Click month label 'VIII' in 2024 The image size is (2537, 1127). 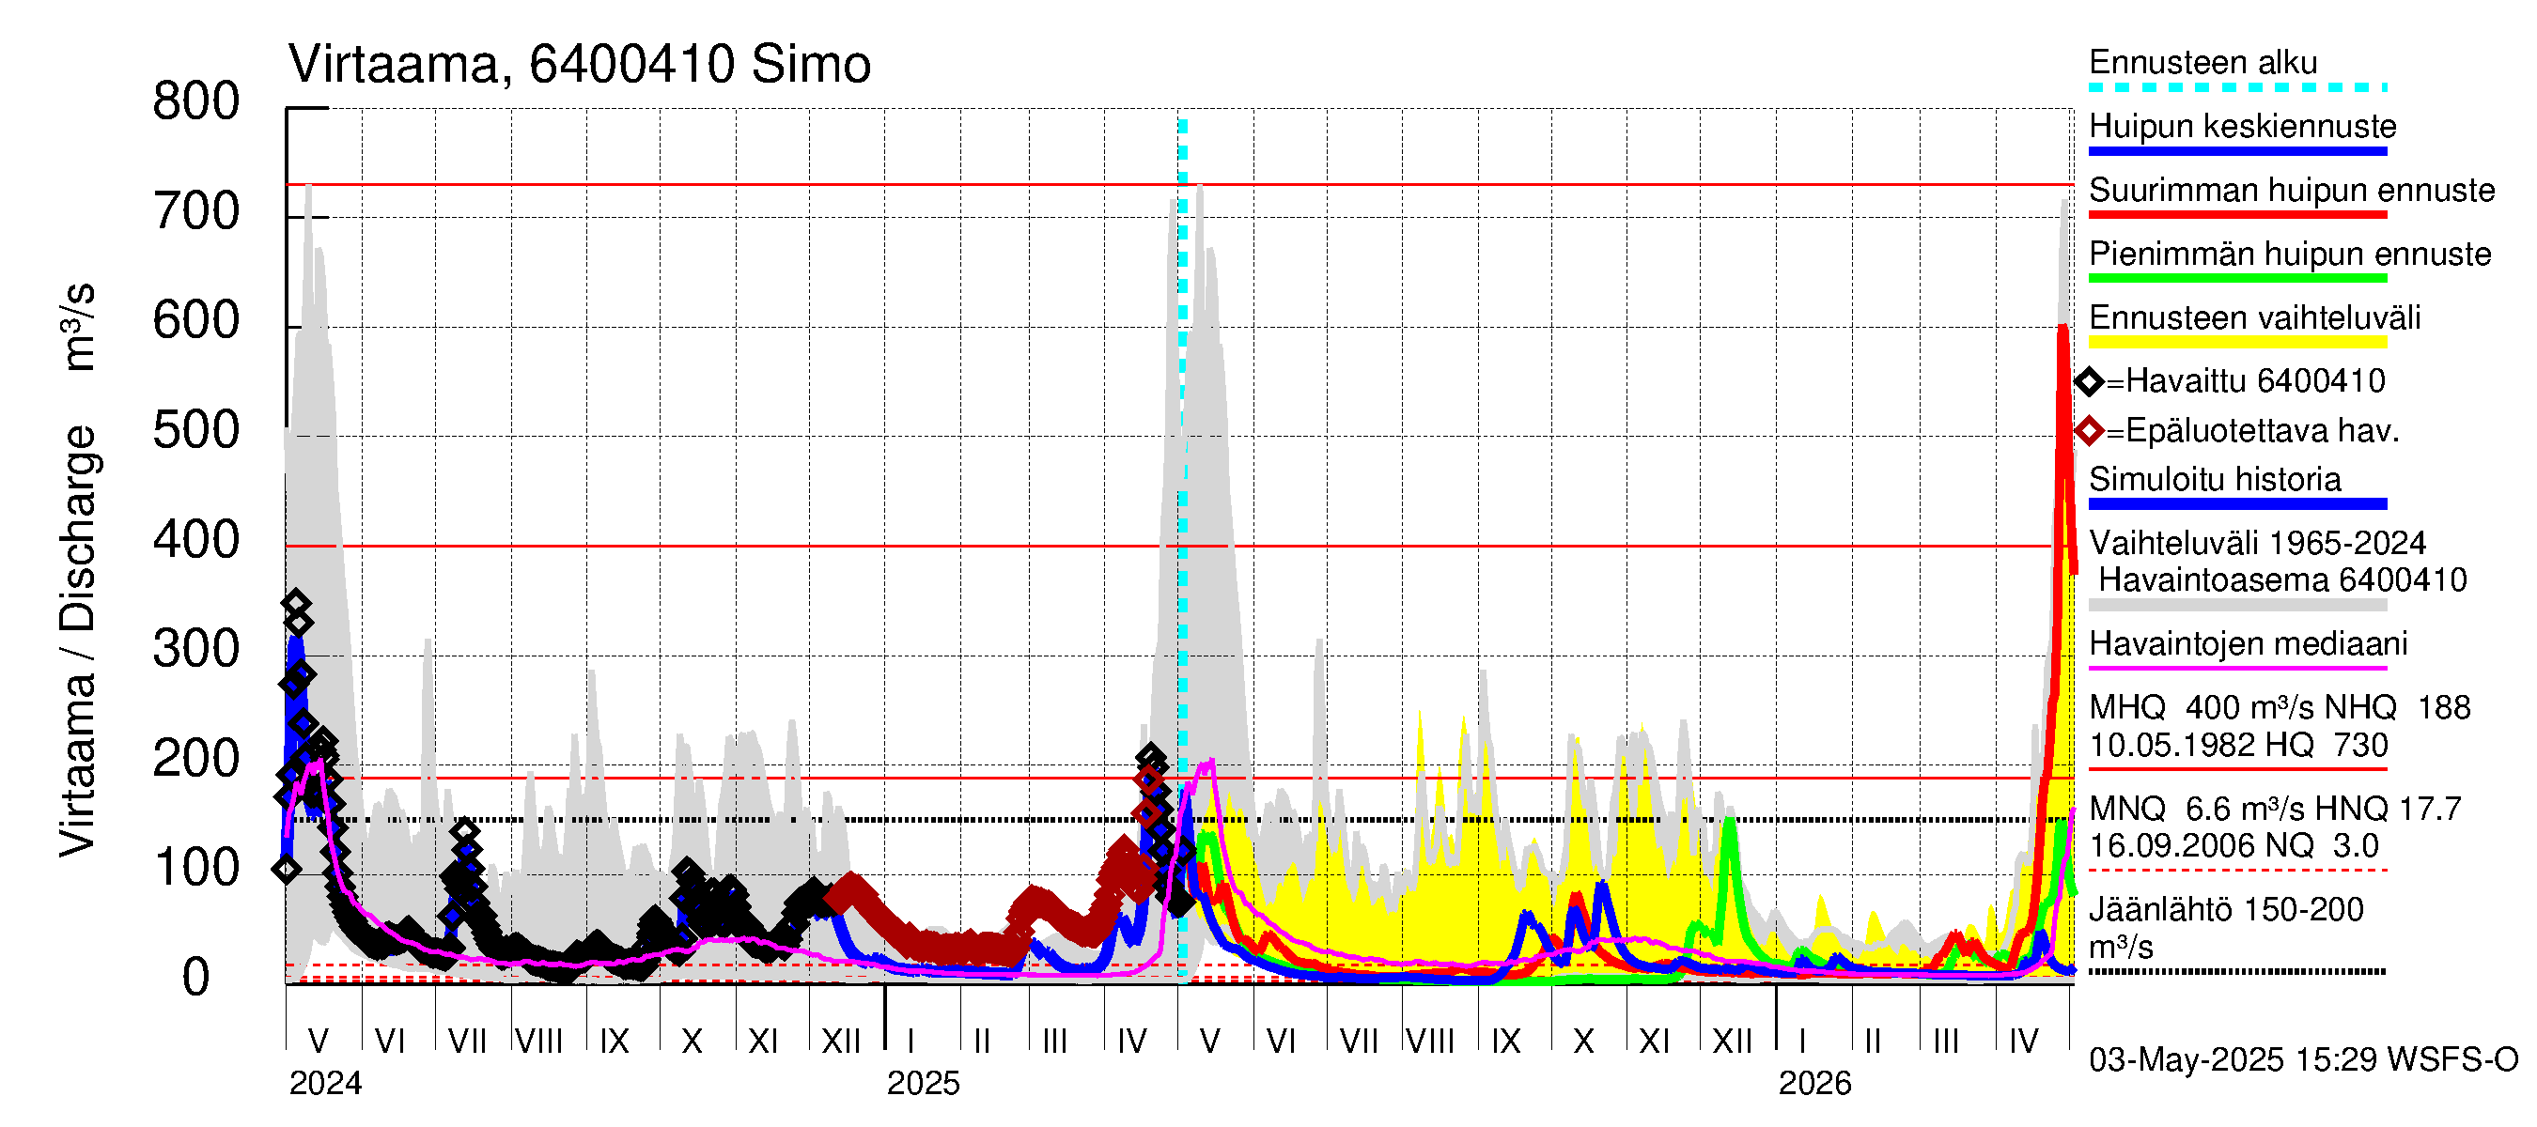538,1042
